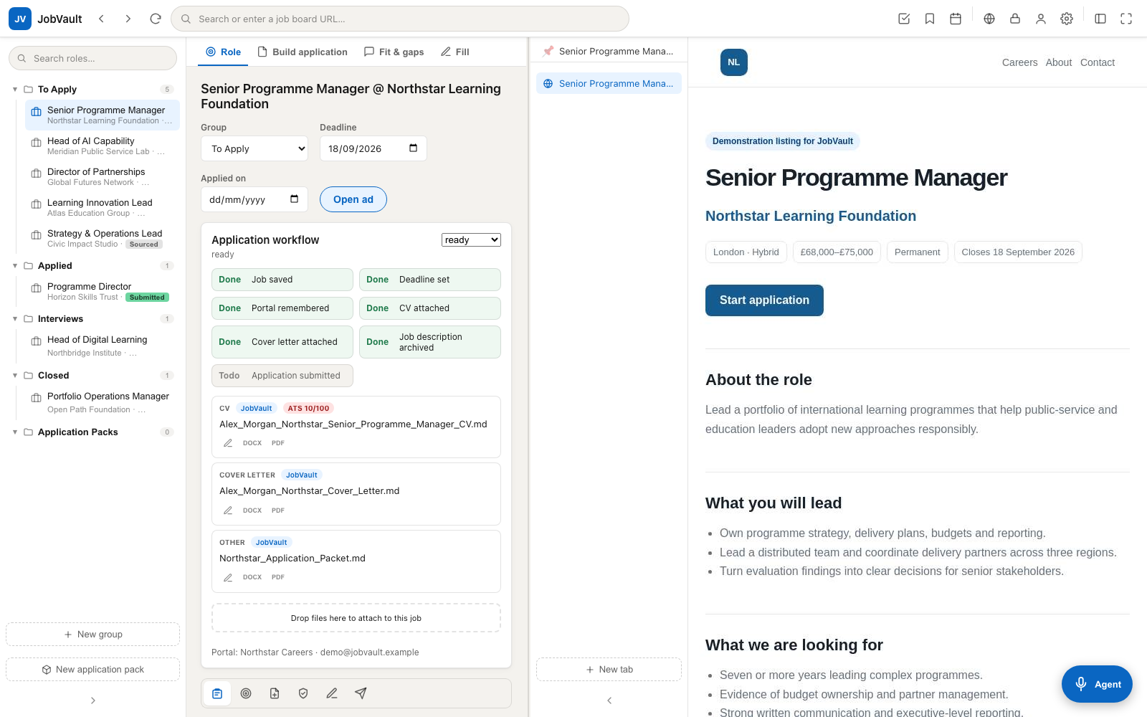
Task: Click the job board URL search bar
Action: coord(400,19)
